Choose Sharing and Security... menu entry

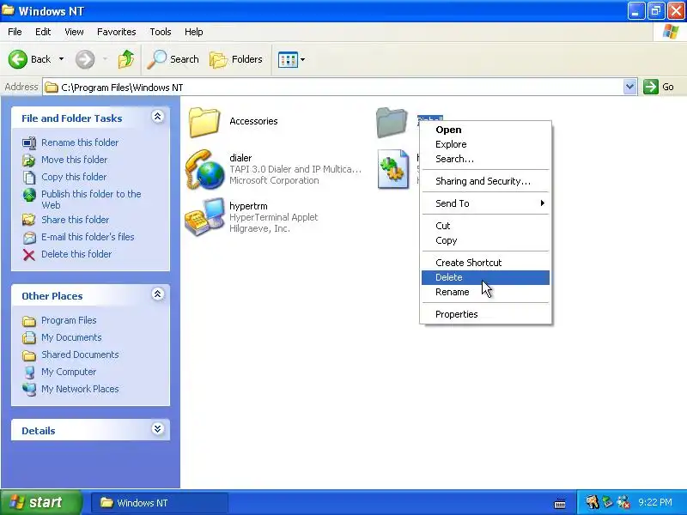point(485,181)
